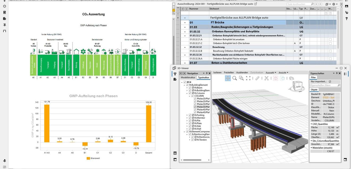Select the measuring ruler tool
The width and height of the screenshot is (351, 169).
coord(257,78)
